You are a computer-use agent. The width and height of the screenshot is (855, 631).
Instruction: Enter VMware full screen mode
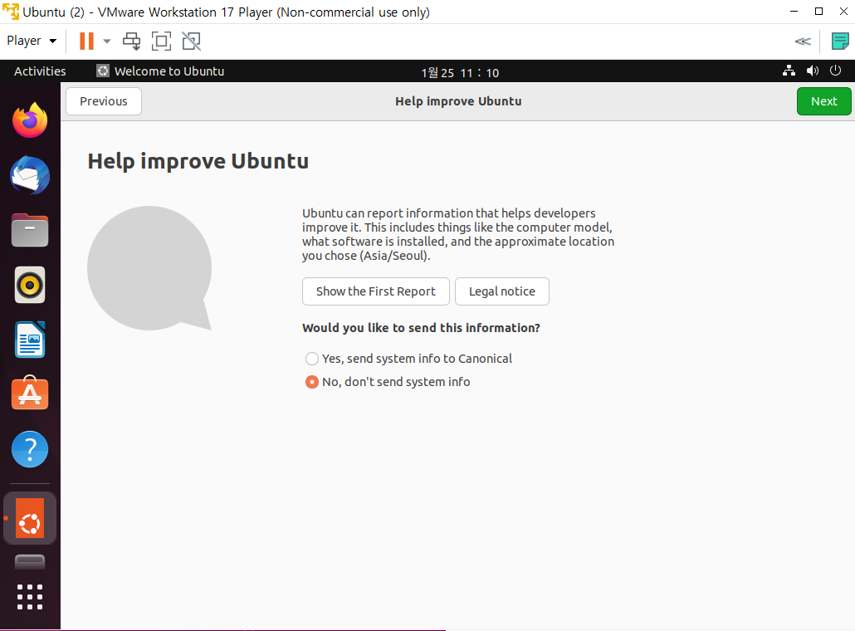(161, 41)
